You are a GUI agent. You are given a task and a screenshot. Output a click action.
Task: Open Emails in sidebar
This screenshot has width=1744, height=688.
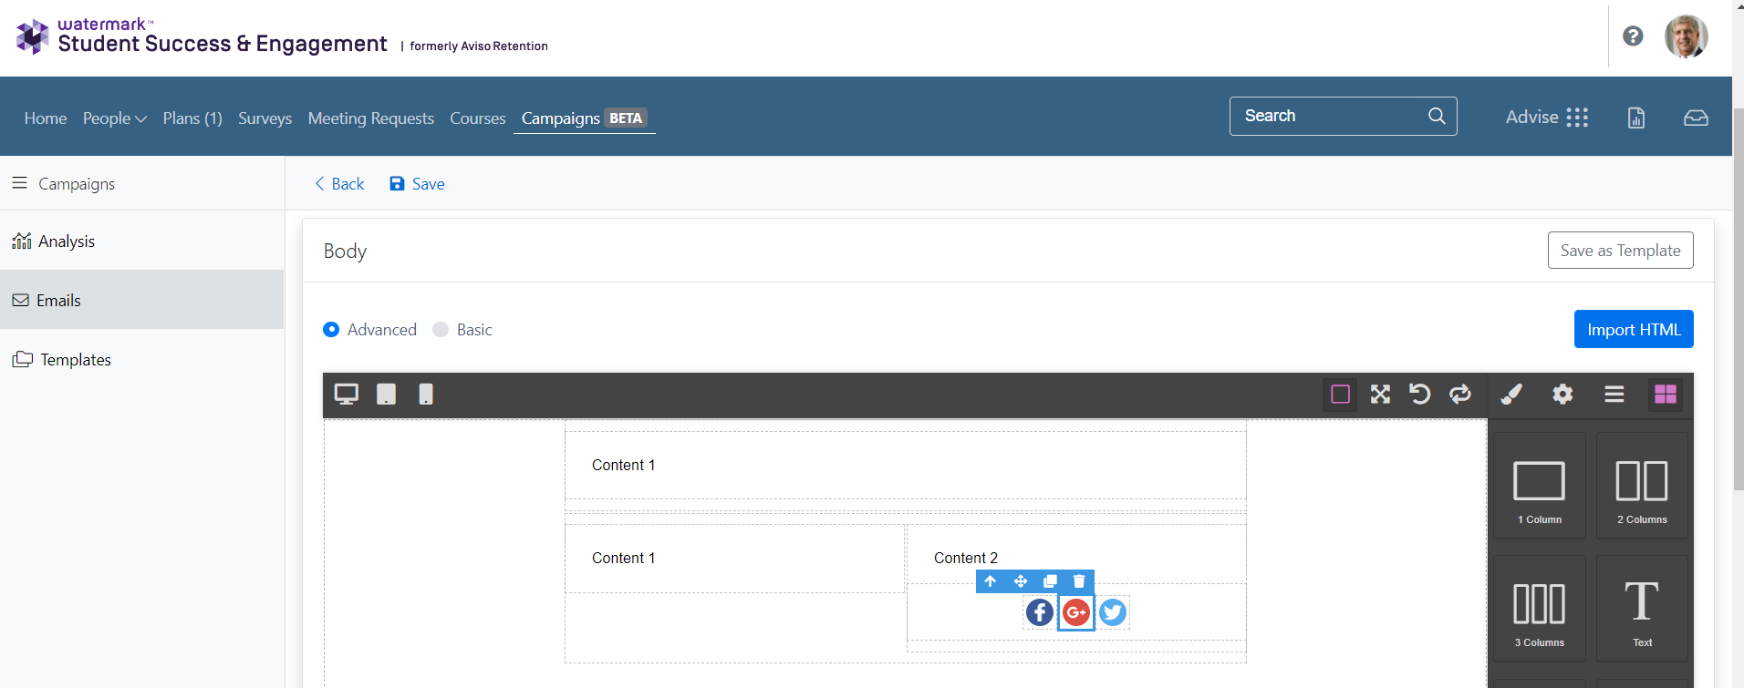(141, 300)
